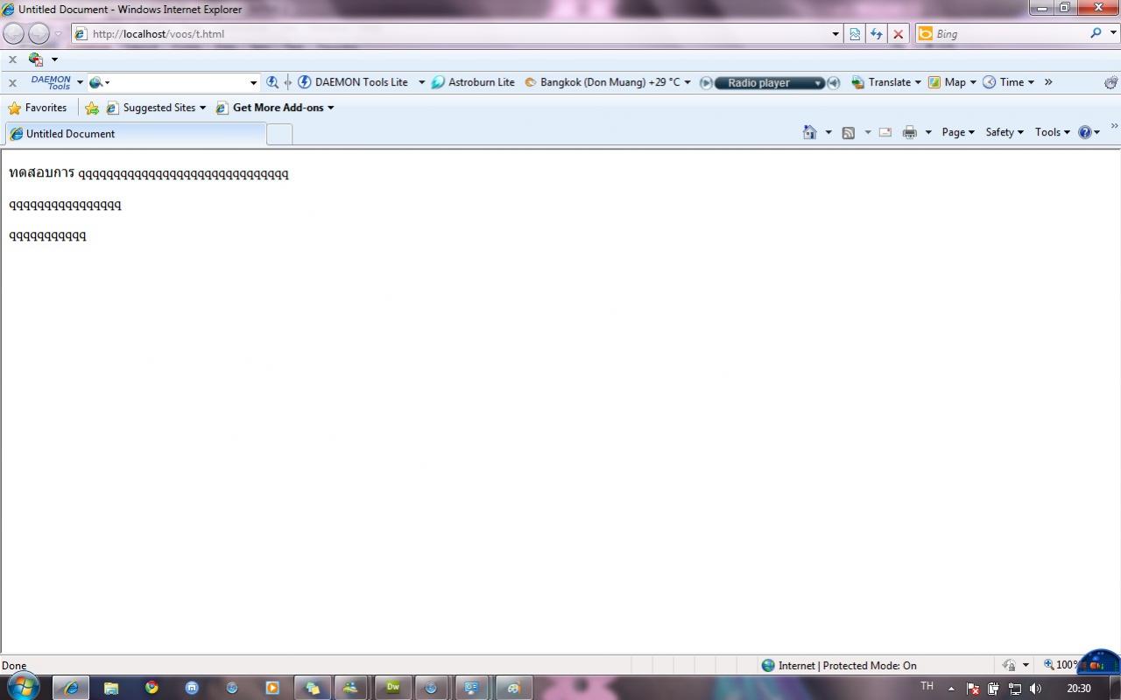
Task: Open the Time menu
Action: pos(1008,82)
